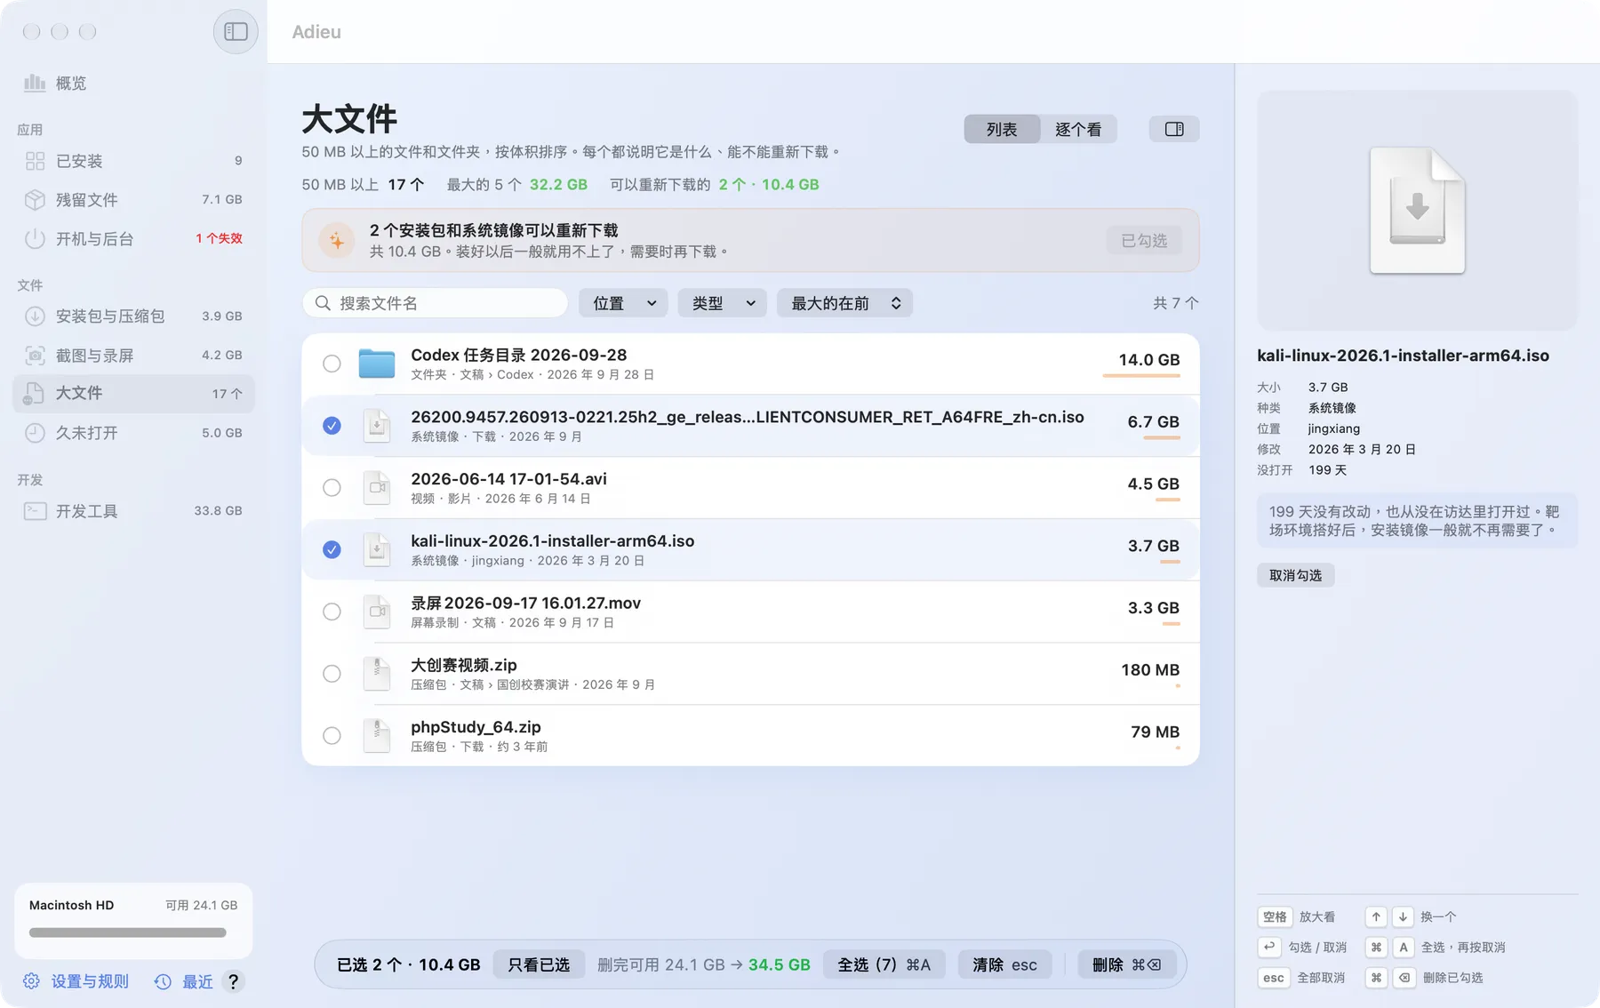Click the 删除 button in bottom bar
The width and height of the screenshot is (1600, 1008).
tap(1126, 964)
